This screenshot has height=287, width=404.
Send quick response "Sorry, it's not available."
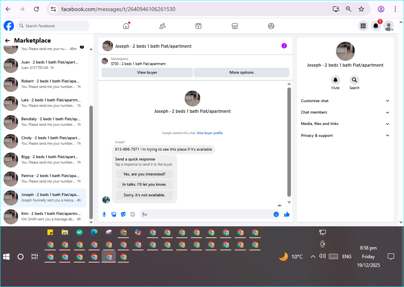144,195
